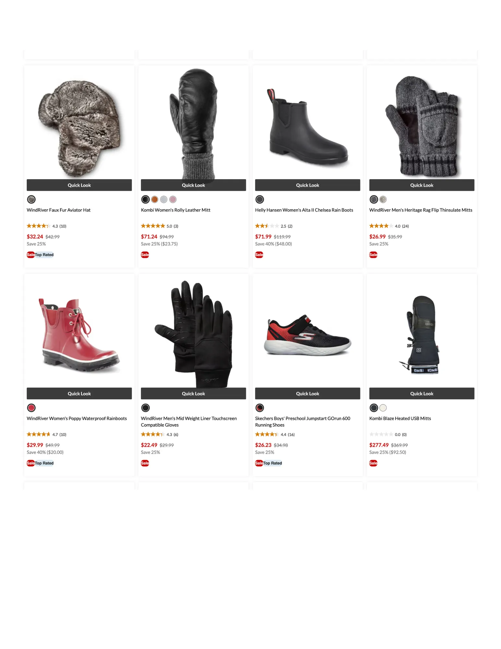Viewport: 501px width, 649px height.
Task: Open Quick Look for Faux Fur Aviator Hat
Action: (79, 185)
